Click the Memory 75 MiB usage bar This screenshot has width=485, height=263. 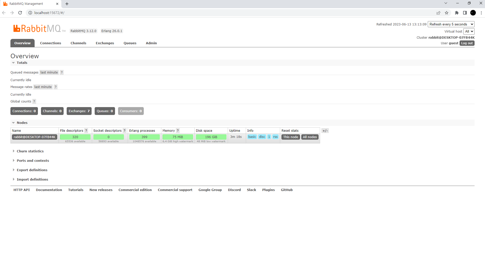178,137
